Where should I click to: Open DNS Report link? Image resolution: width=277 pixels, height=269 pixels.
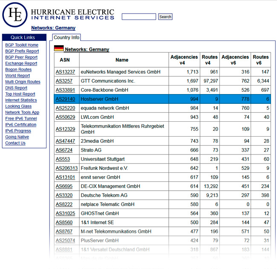[16, 88]
